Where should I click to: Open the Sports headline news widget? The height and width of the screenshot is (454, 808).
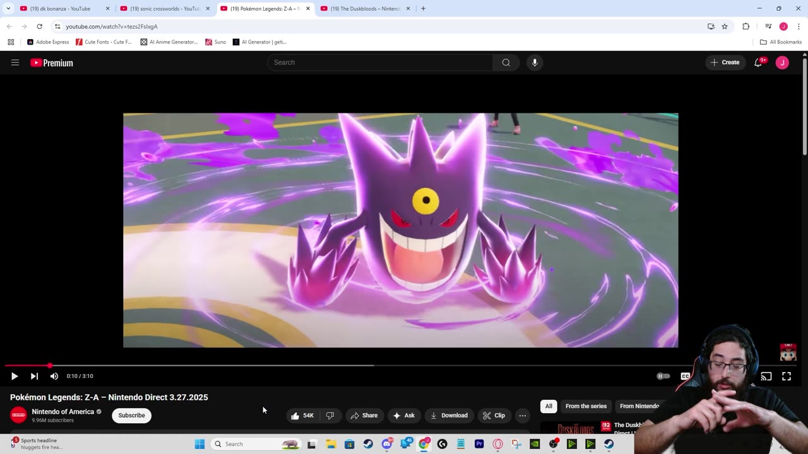(37, 444)
